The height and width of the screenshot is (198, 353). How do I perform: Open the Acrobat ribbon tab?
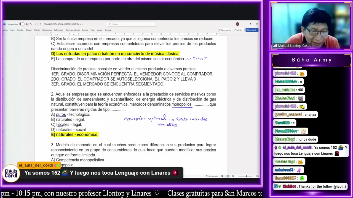coord(108,30)
